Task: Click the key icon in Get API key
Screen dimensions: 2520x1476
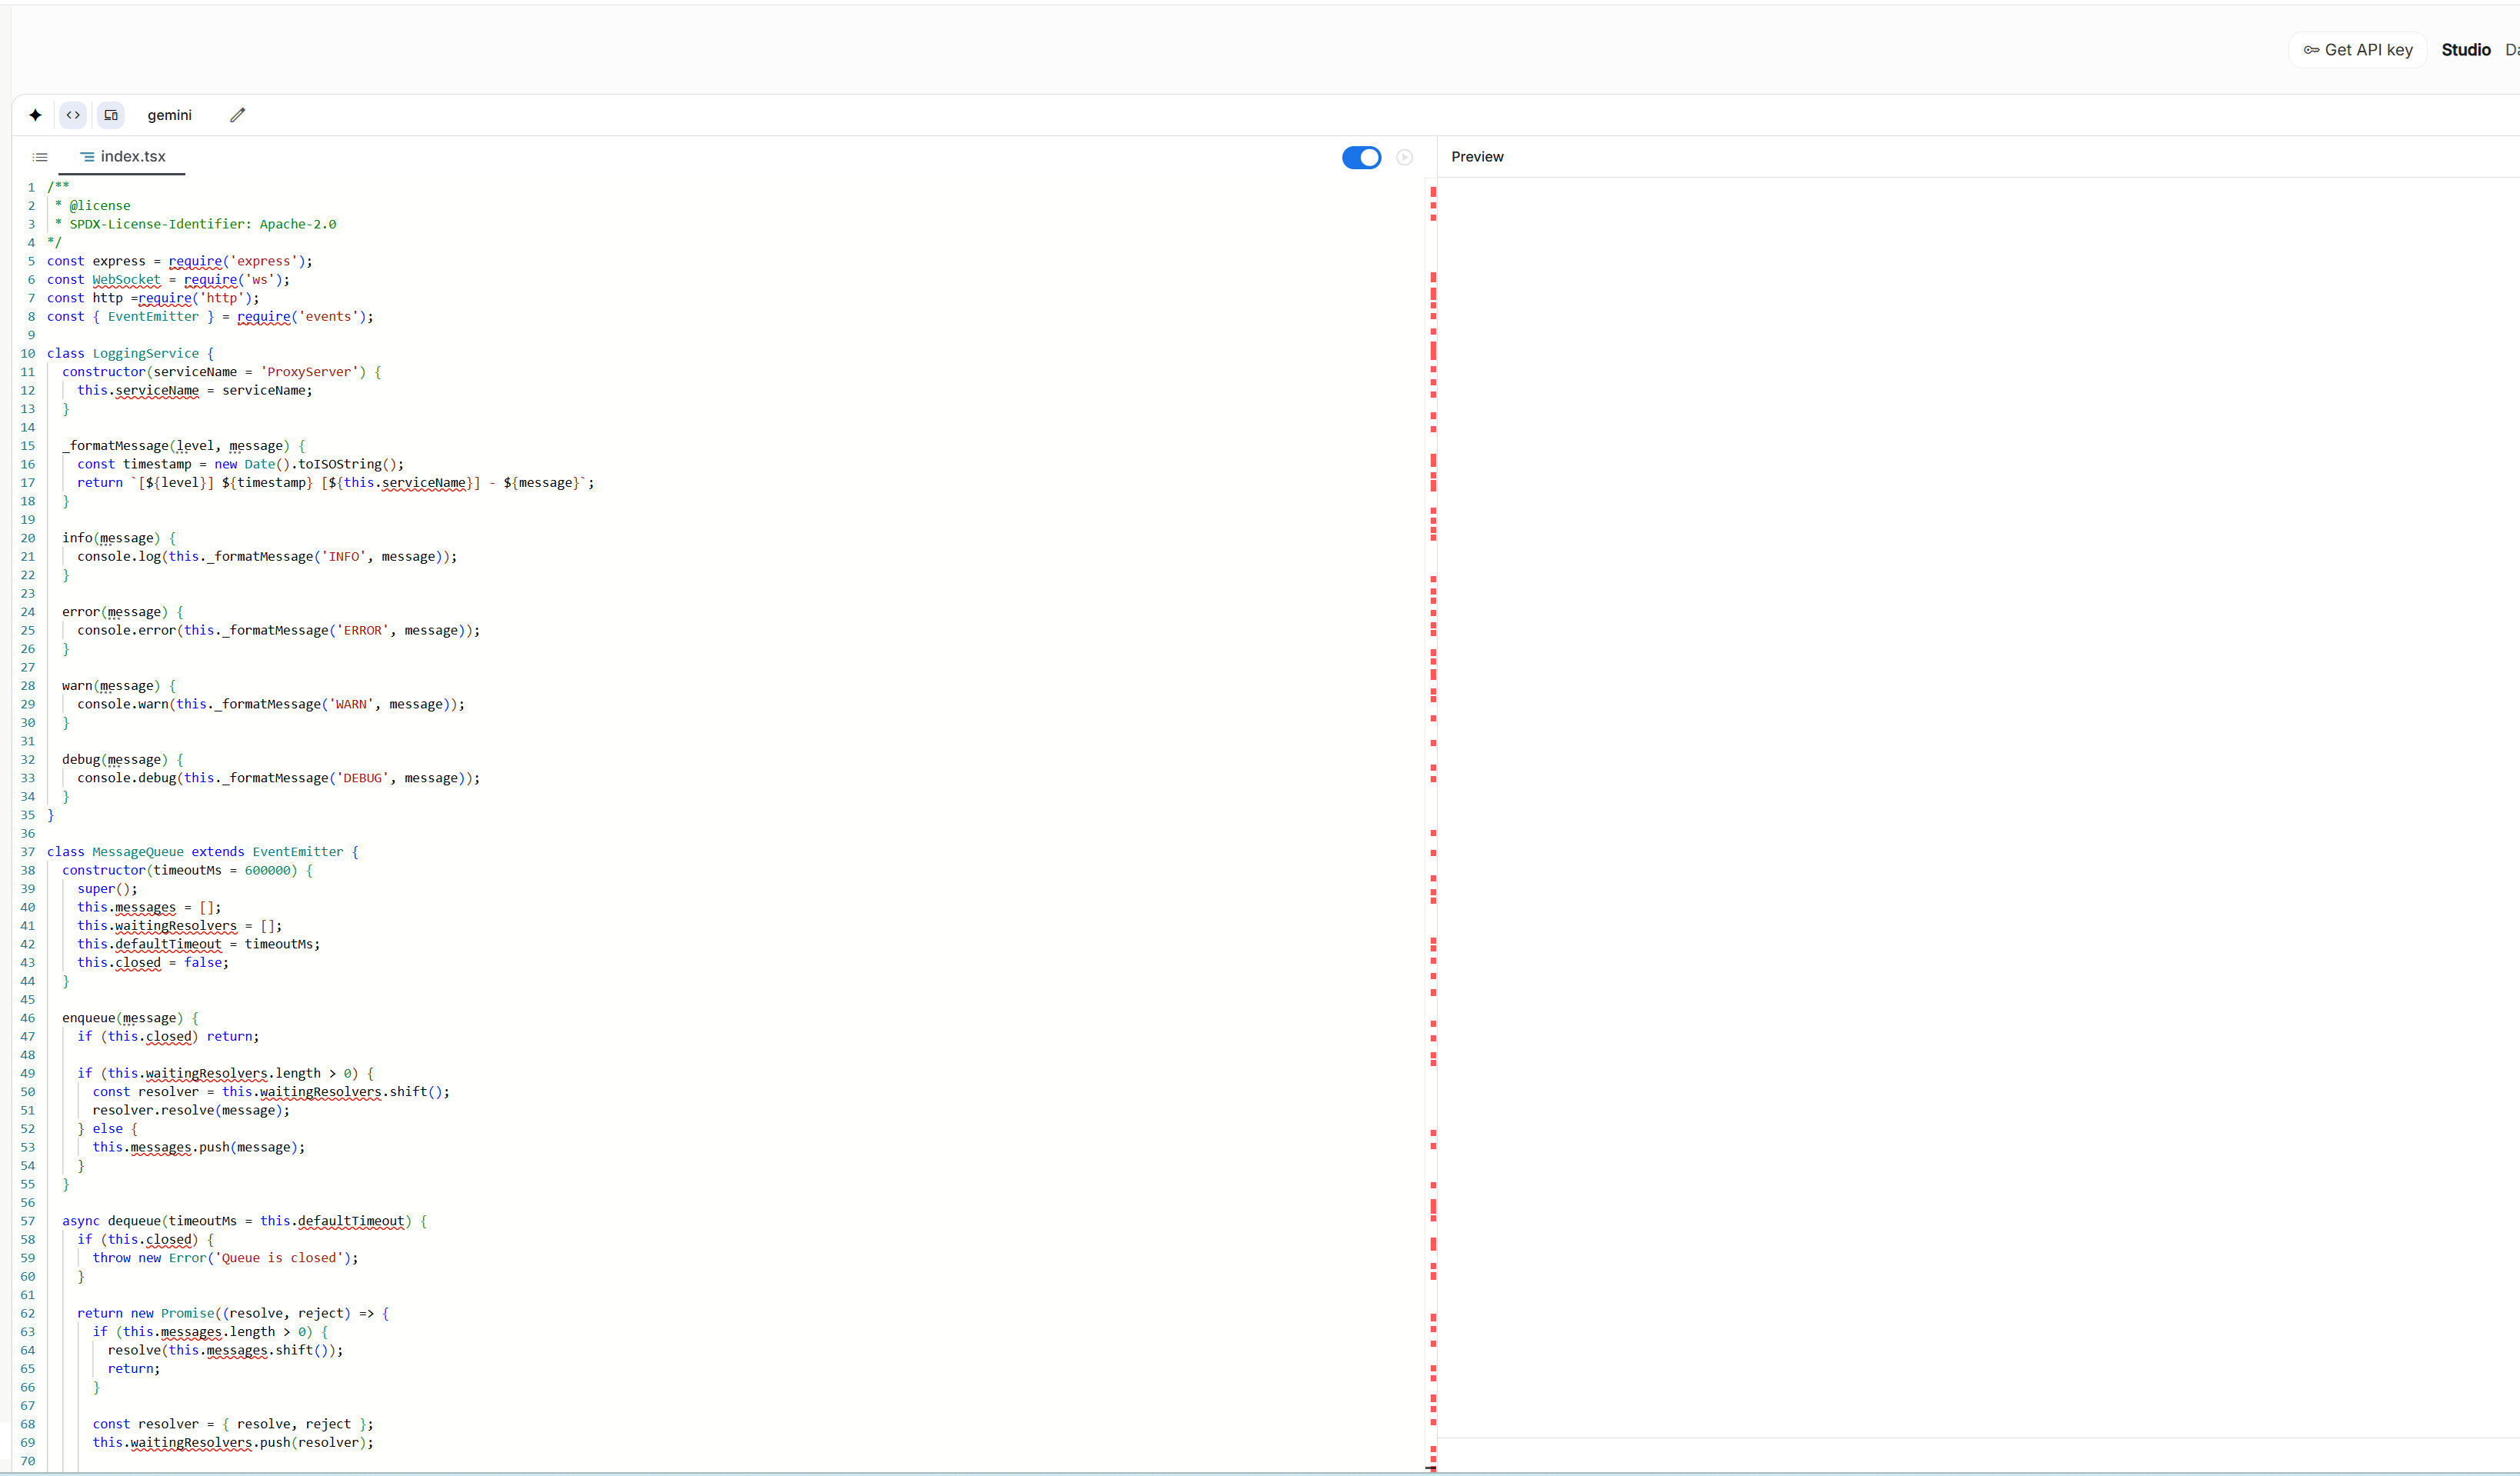Action: tap(2311, 50)
